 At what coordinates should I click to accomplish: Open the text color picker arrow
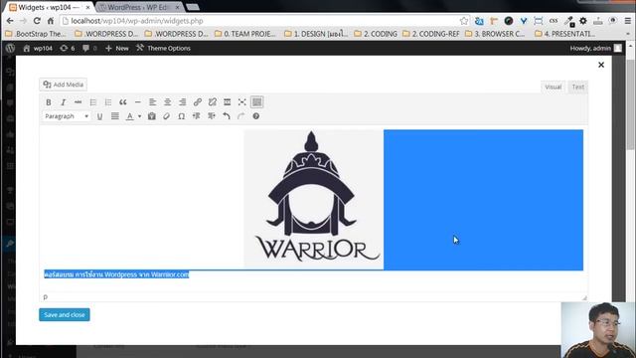click(139, 116)
